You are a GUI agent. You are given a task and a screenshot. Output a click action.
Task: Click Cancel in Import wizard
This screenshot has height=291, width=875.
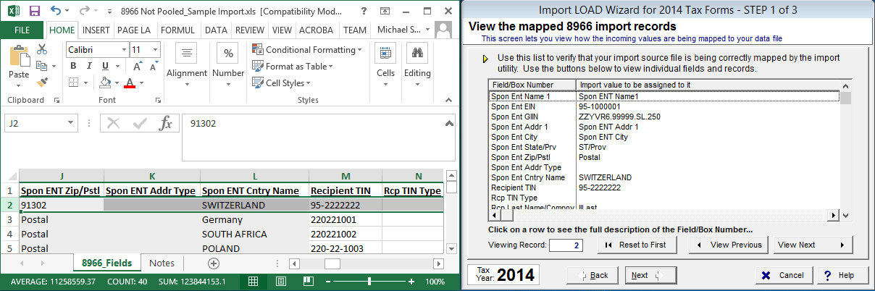(x=784, y=275)
